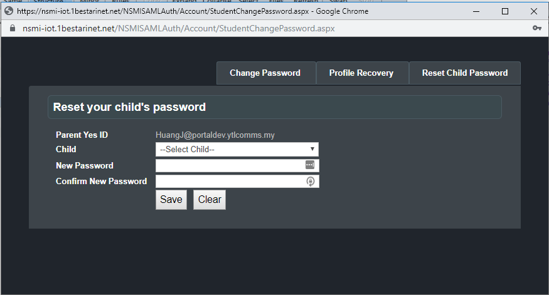This screenshot has width=549, height=295.
Task: Click the 'Confirm New Password' label
Action: [101, 181]
